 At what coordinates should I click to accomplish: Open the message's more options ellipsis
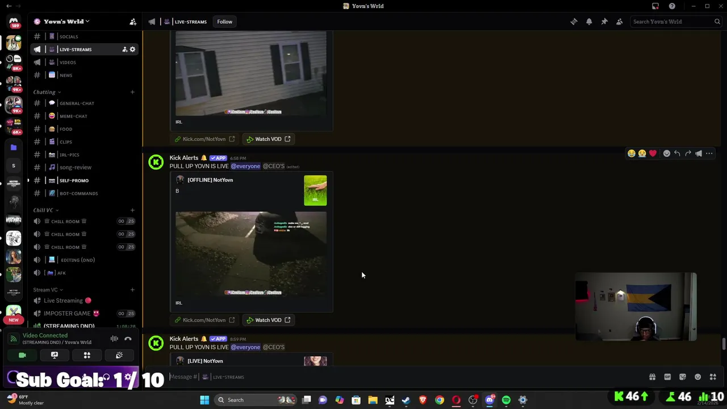click(x=709, y=153)
